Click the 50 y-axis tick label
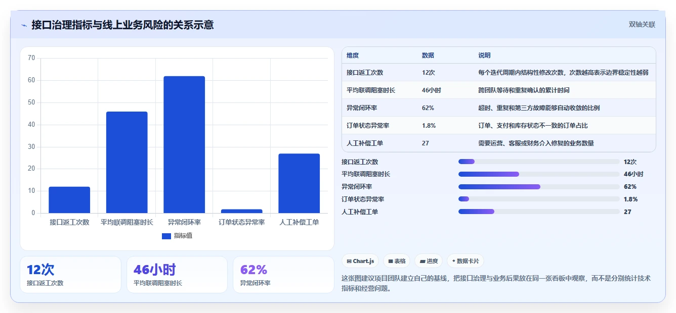This screenshot has height=313, width=676. [31, 102]
